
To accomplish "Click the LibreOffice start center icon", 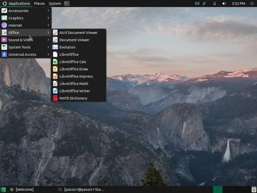I will [x=55, y=54].
